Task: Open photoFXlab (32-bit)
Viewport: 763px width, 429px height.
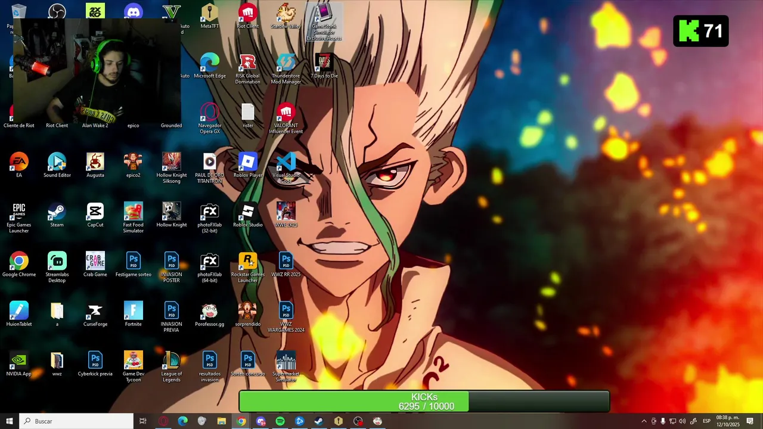Action: (210, 218)
